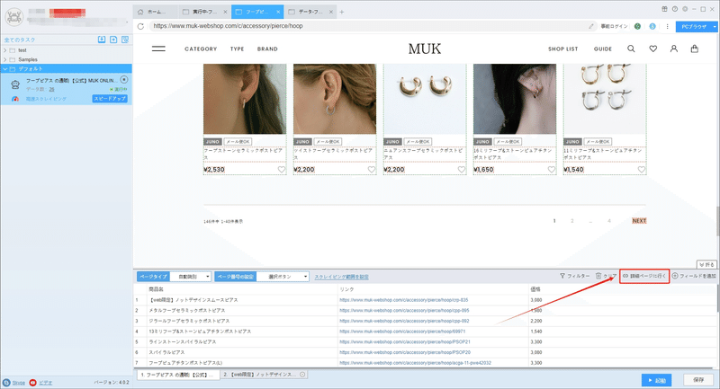Click the NEXT pagination link

coord(639,221)
